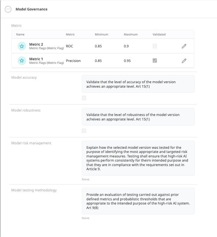Click the ellipsis icon beside Model Governance
217x237 pixels.
8,9
